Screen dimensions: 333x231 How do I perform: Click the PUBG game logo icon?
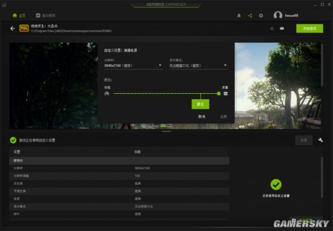[x=24, y=28]
